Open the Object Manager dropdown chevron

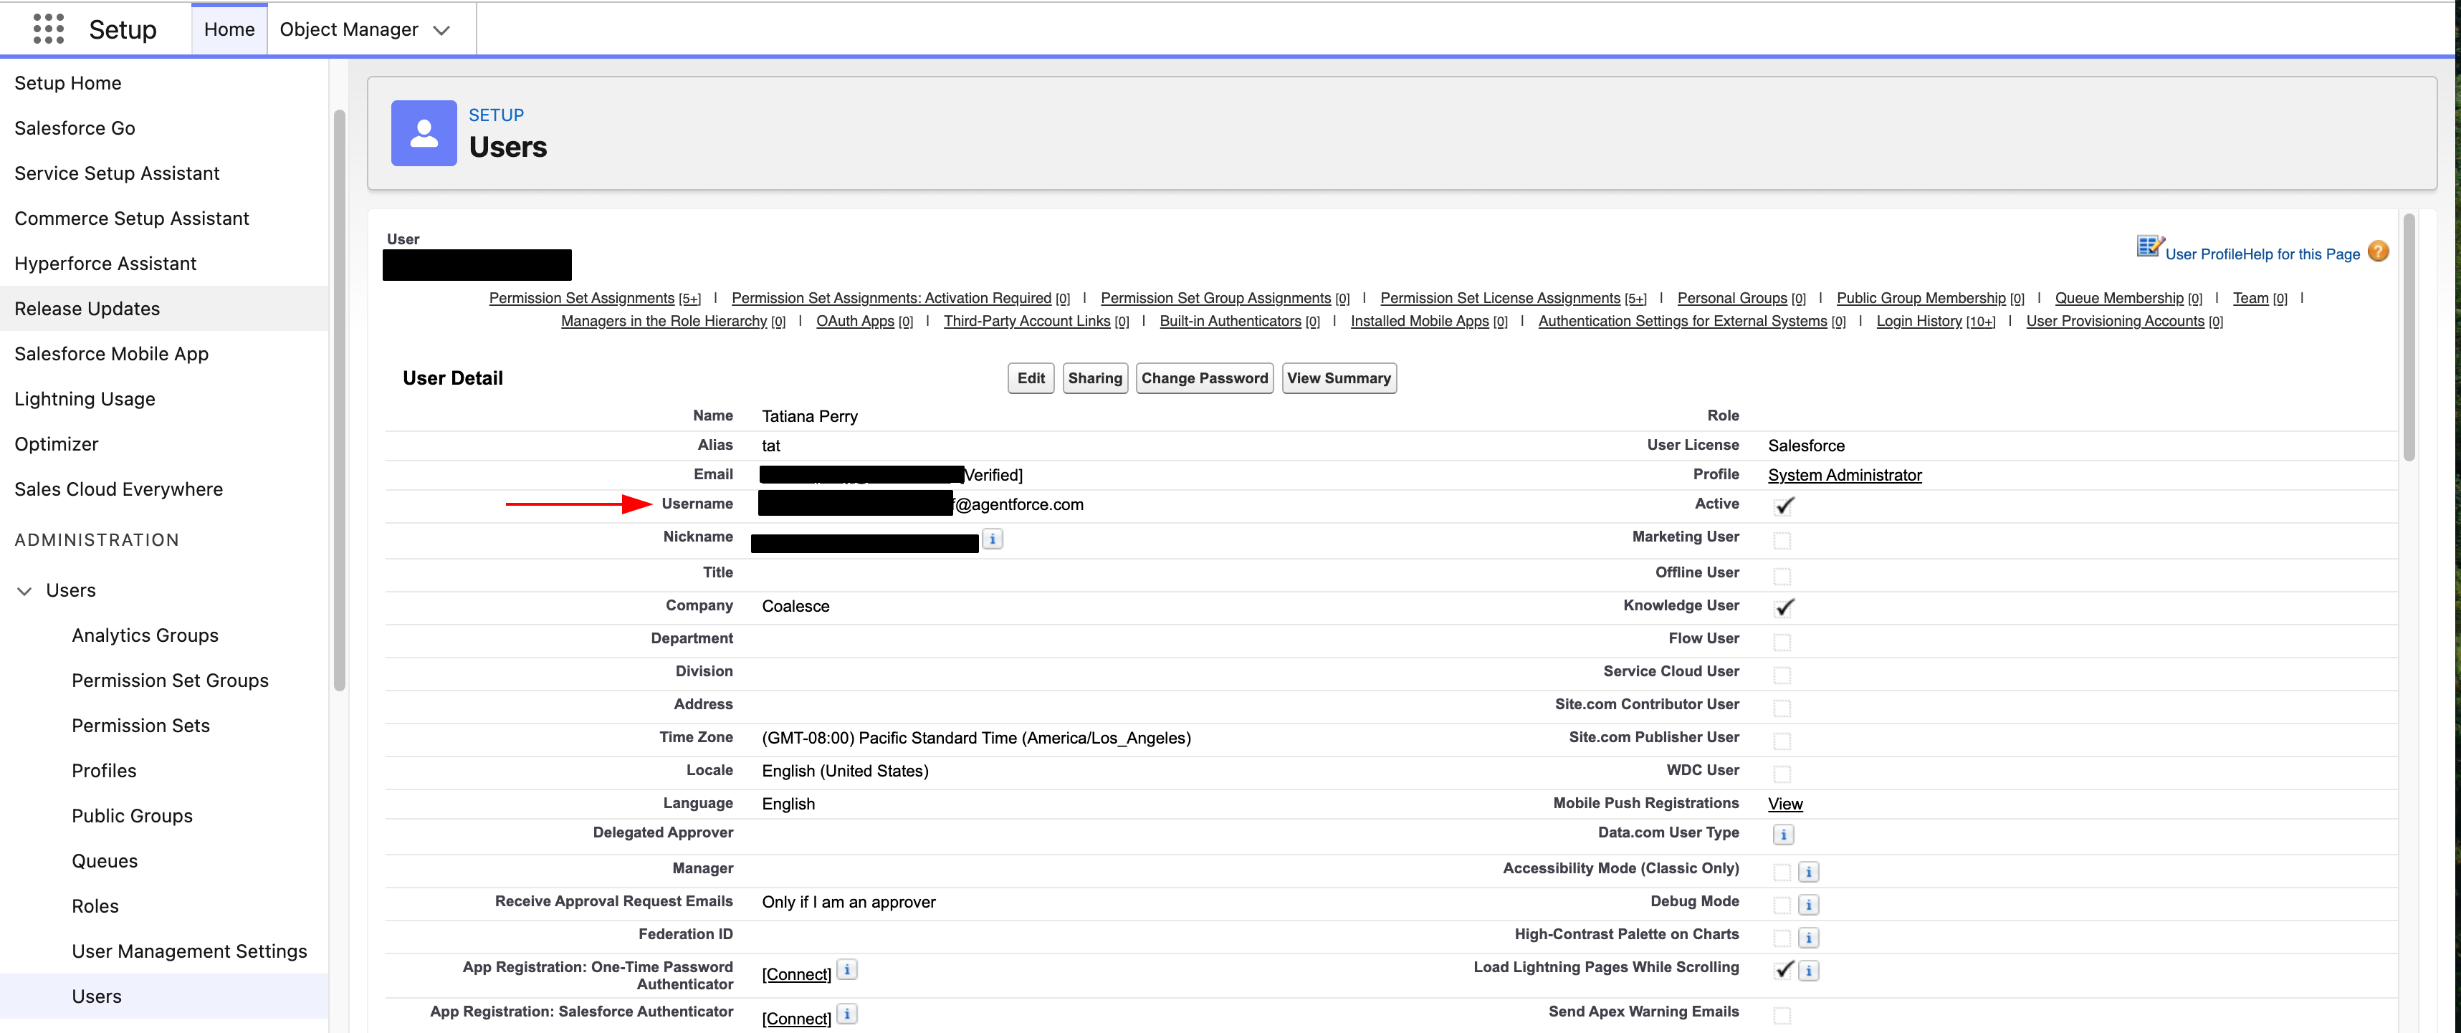441,29
